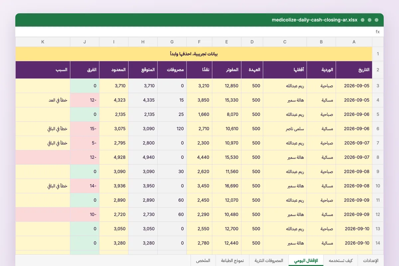399x266 pixels.
Task: Click the المفوتر header cell
Action: [x=226, y=70]
